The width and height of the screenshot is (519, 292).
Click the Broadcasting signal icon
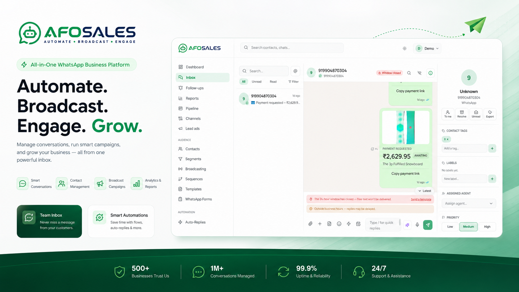(x=180, y=169)
